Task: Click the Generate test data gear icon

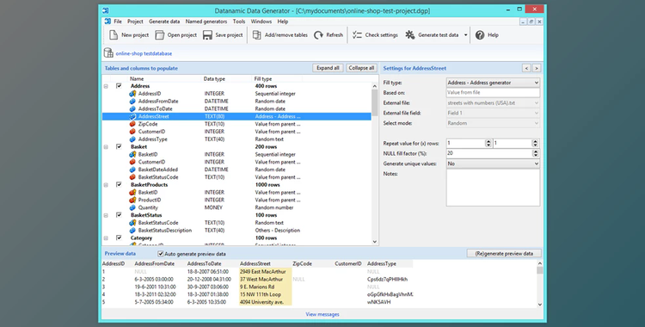Action: point(409,35)
